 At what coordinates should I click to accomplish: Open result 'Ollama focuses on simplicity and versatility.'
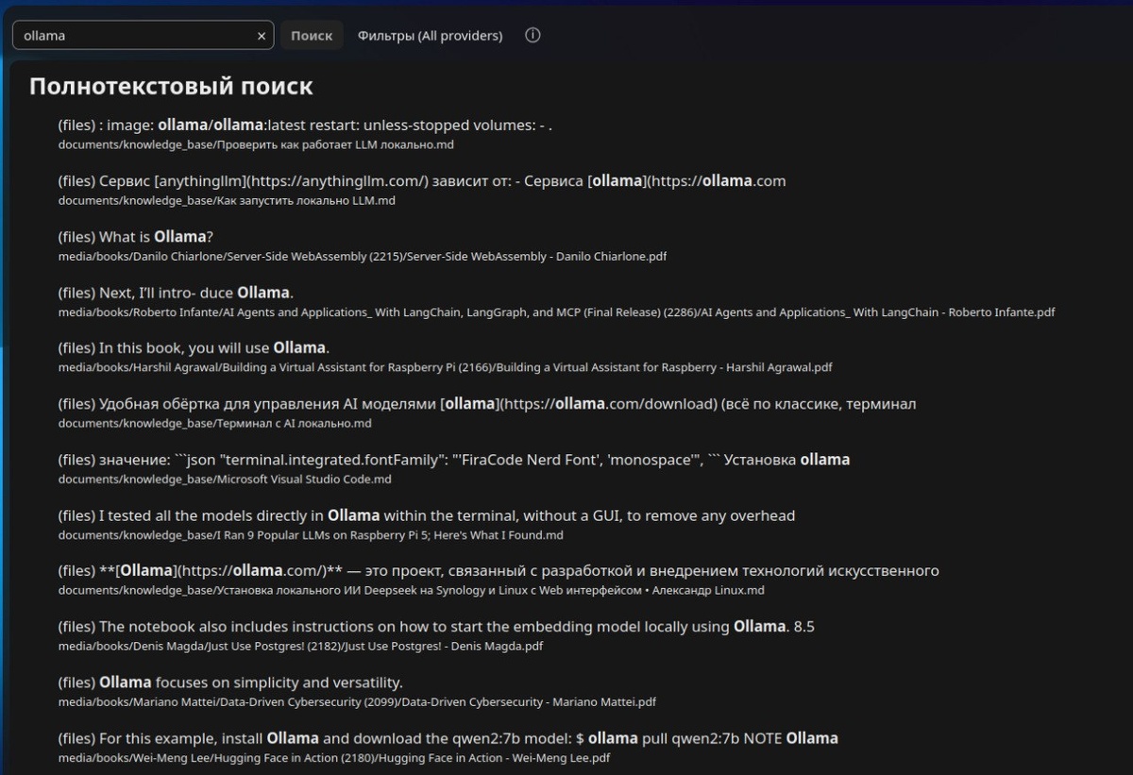pos(230,682)
